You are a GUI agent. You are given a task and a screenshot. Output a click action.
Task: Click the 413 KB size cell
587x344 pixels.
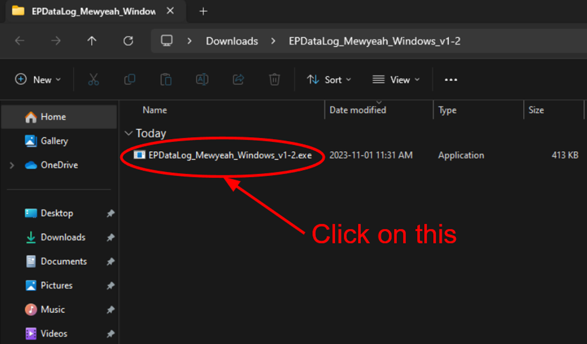click(565, 155)
